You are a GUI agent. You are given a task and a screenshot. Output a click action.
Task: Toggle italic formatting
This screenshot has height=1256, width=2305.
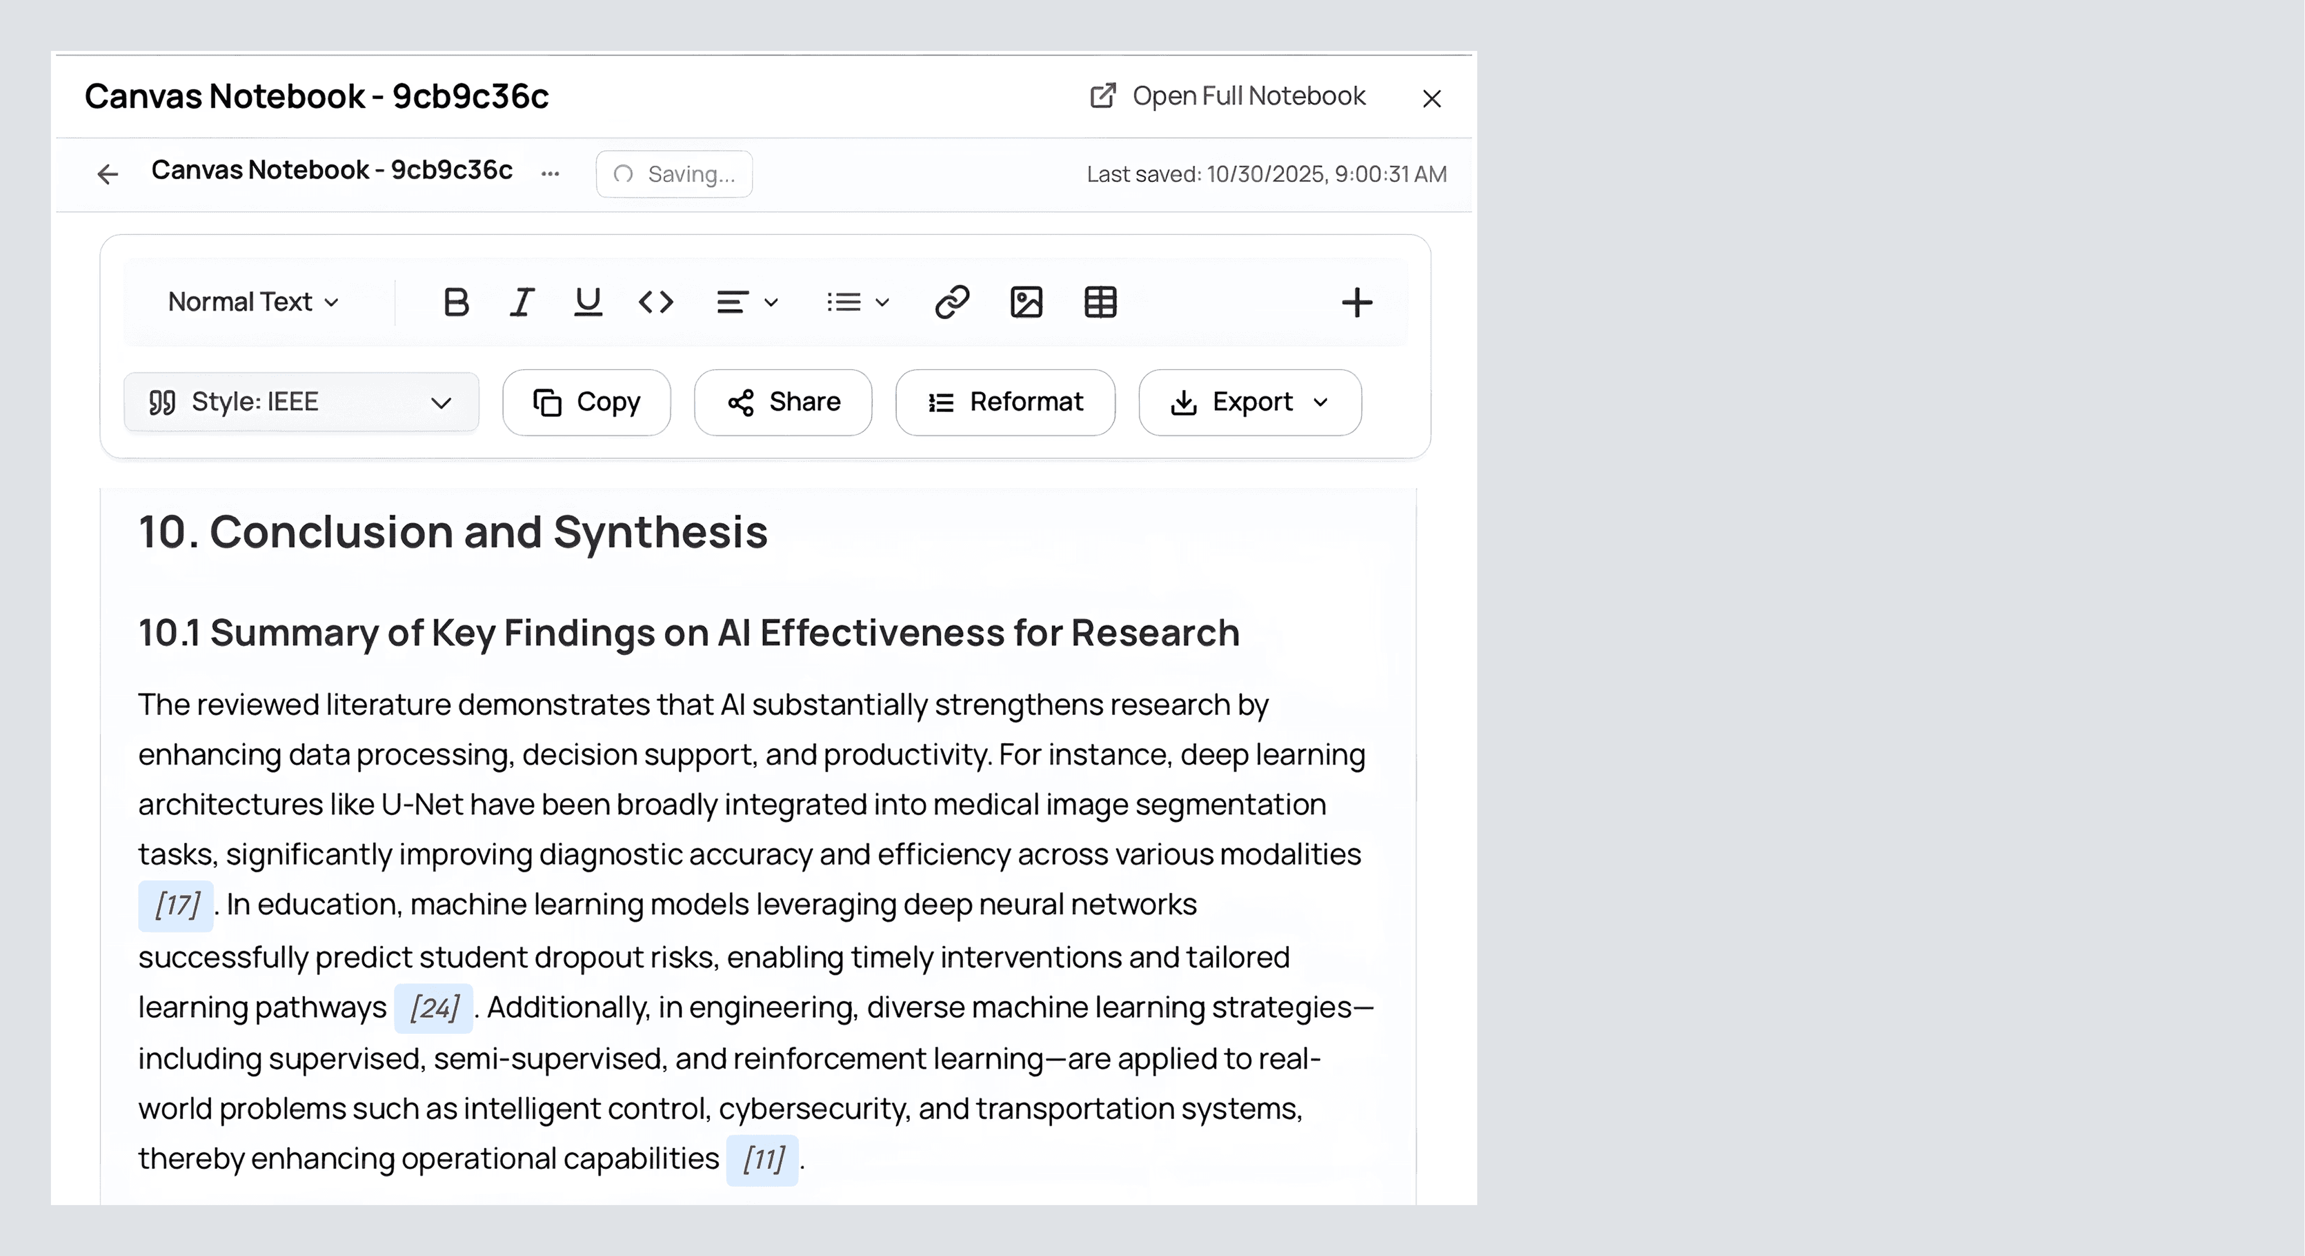point(522,302)
